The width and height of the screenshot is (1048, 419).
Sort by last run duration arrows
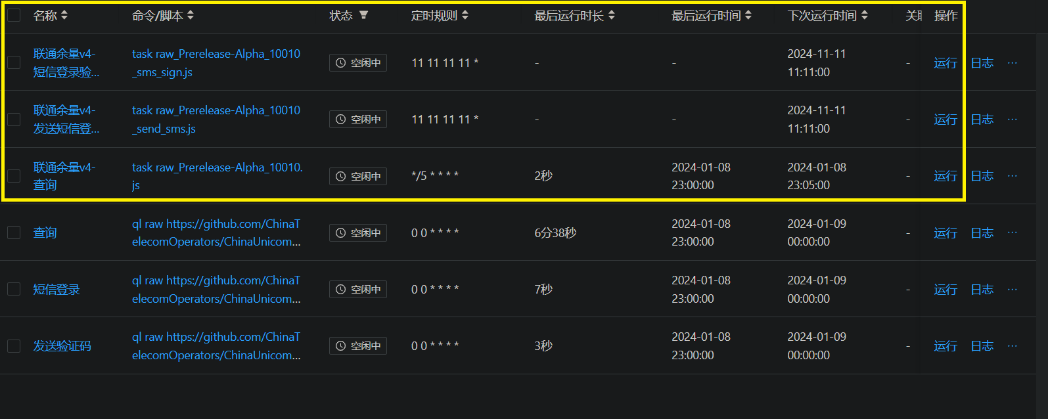pos(612,15)
